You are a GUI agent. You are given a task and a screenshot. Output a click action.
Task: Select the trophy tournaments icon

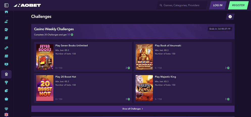pyautogui.click(x=6, y=82)
